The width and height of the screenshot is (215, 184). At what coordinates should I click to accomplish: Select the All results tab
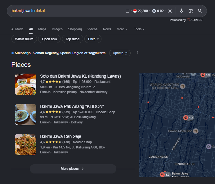(31, 29)
